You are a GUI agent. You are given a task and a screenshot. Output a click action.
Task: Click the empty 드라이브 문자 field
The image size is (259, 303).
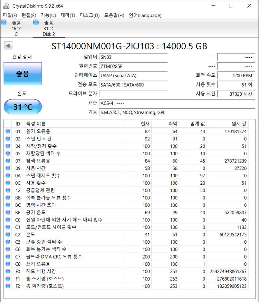133,94
